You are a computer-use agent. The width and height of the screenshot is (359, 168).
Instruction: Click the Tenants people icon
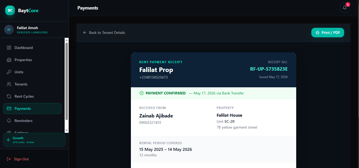[x=9, y=84]
